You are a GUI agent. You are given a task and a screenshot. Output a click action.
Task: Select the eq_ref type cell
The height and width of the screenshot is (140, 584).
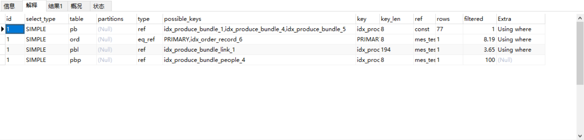(150, 39)
